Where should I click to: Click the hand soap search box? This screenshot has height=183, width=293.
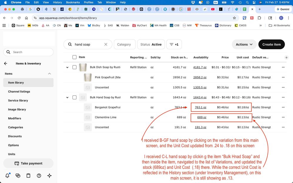point(88,45)
